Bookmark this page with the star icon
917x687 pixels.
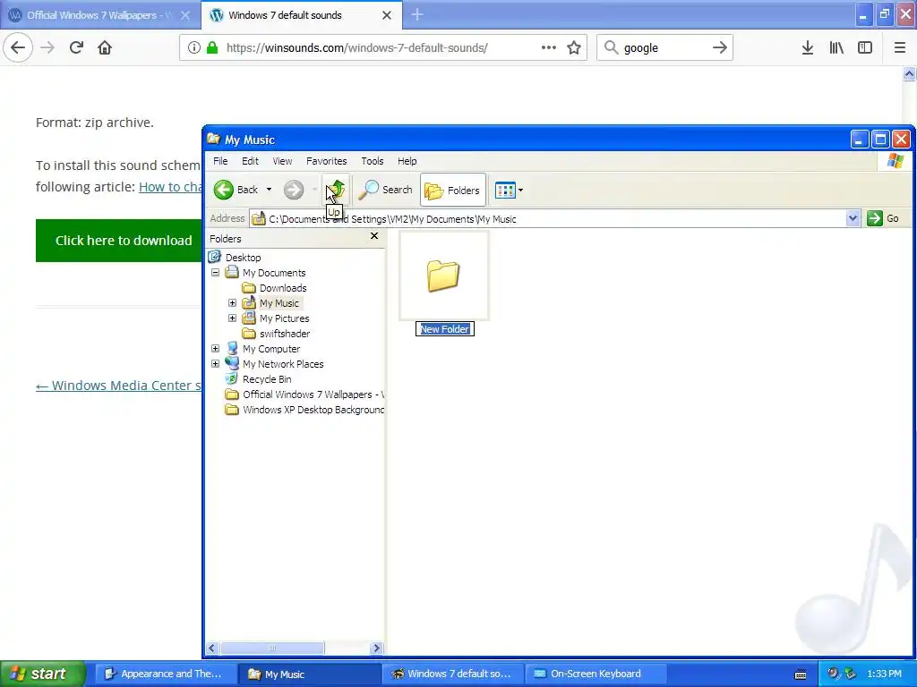coord(574,47)
